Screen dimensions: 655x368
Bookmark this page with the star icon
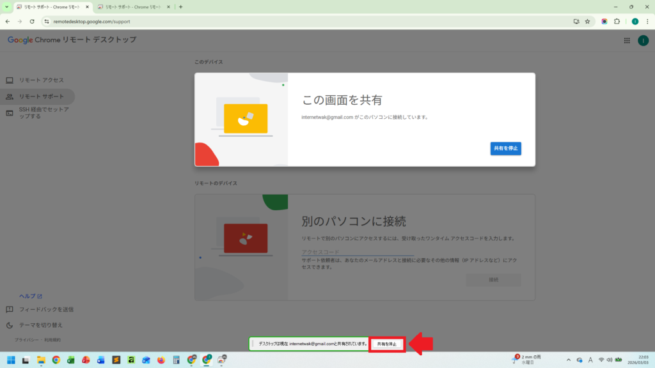pos(587,21)
